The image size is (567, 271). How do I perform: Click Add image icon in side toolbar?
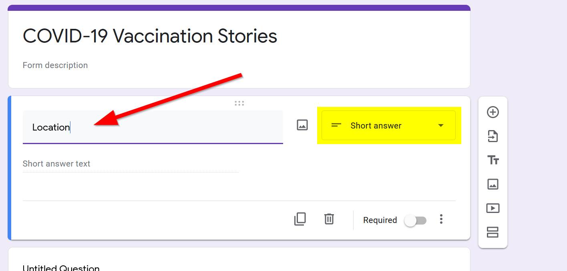pyautogui.click(x=493, y=184)
